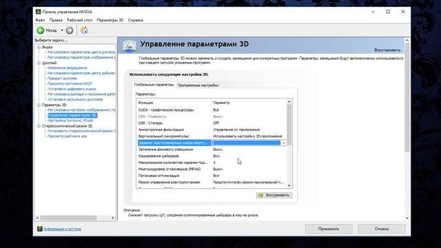
Task: Open the Параметры 3D menu
Action: [x=110, y=20]
